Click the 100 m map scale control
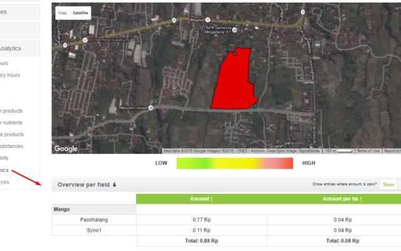The width and height of the screenshot is (401, 251). tap(338, 151)
